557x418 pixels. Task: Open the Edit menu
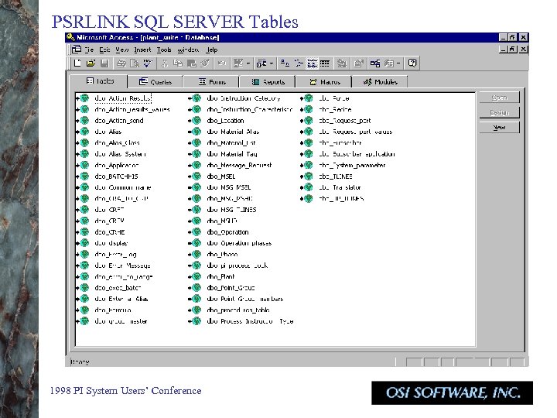click(104, 50)
